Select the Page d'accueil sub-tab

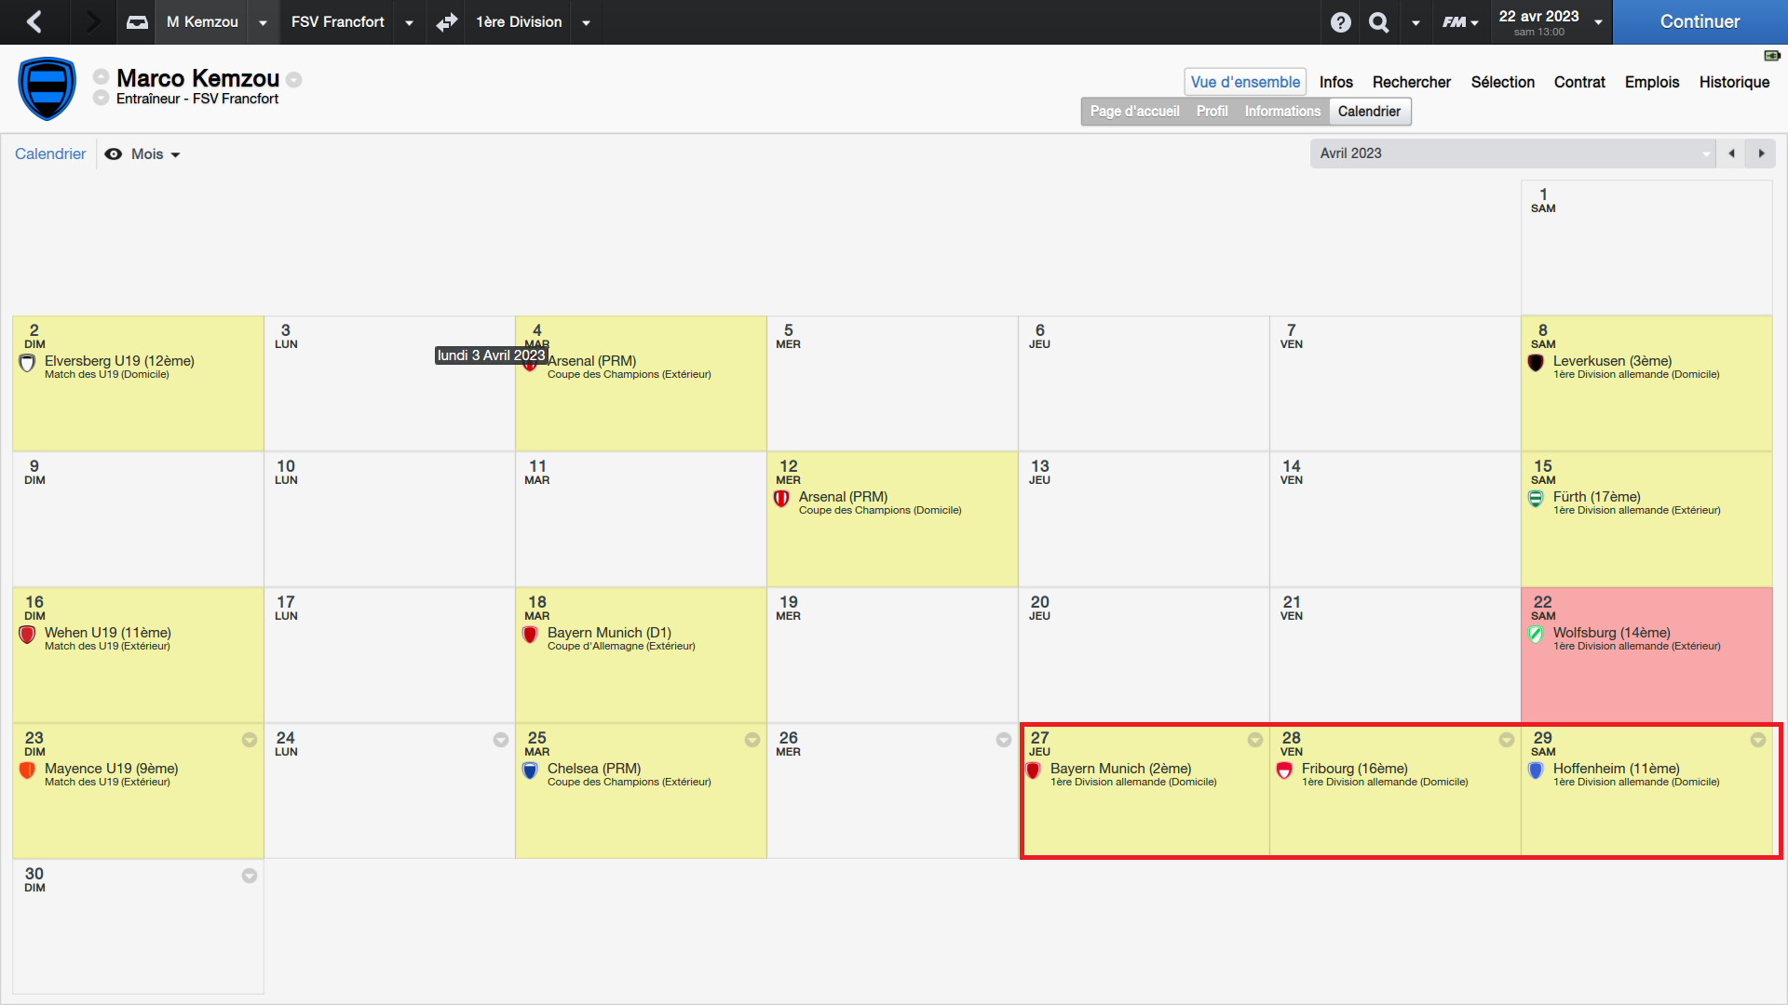1134,112
